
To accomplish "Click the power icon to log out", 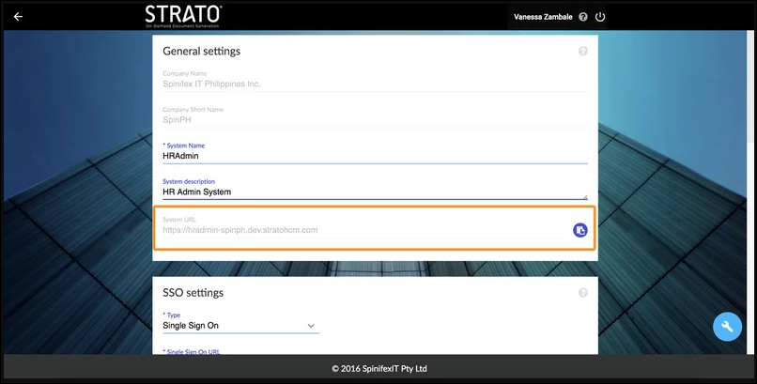I will pos(600,17).
